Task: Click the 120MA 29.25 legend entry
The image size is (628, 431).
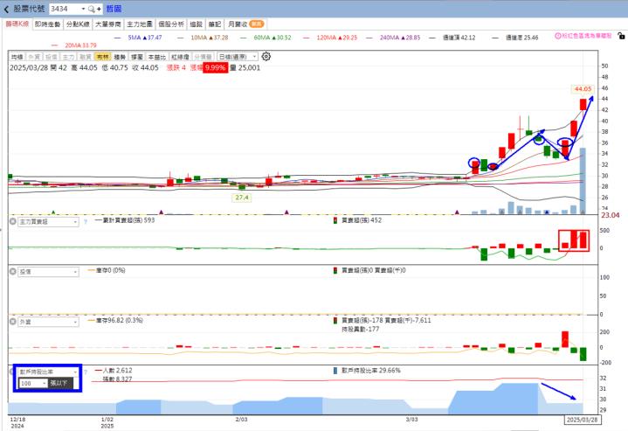Action: [x=330, y=38]
